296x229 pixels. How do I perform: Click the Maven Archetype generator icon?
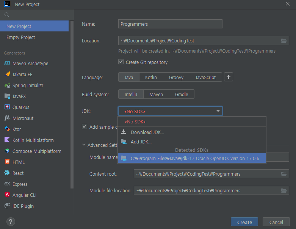pos(7,63)
